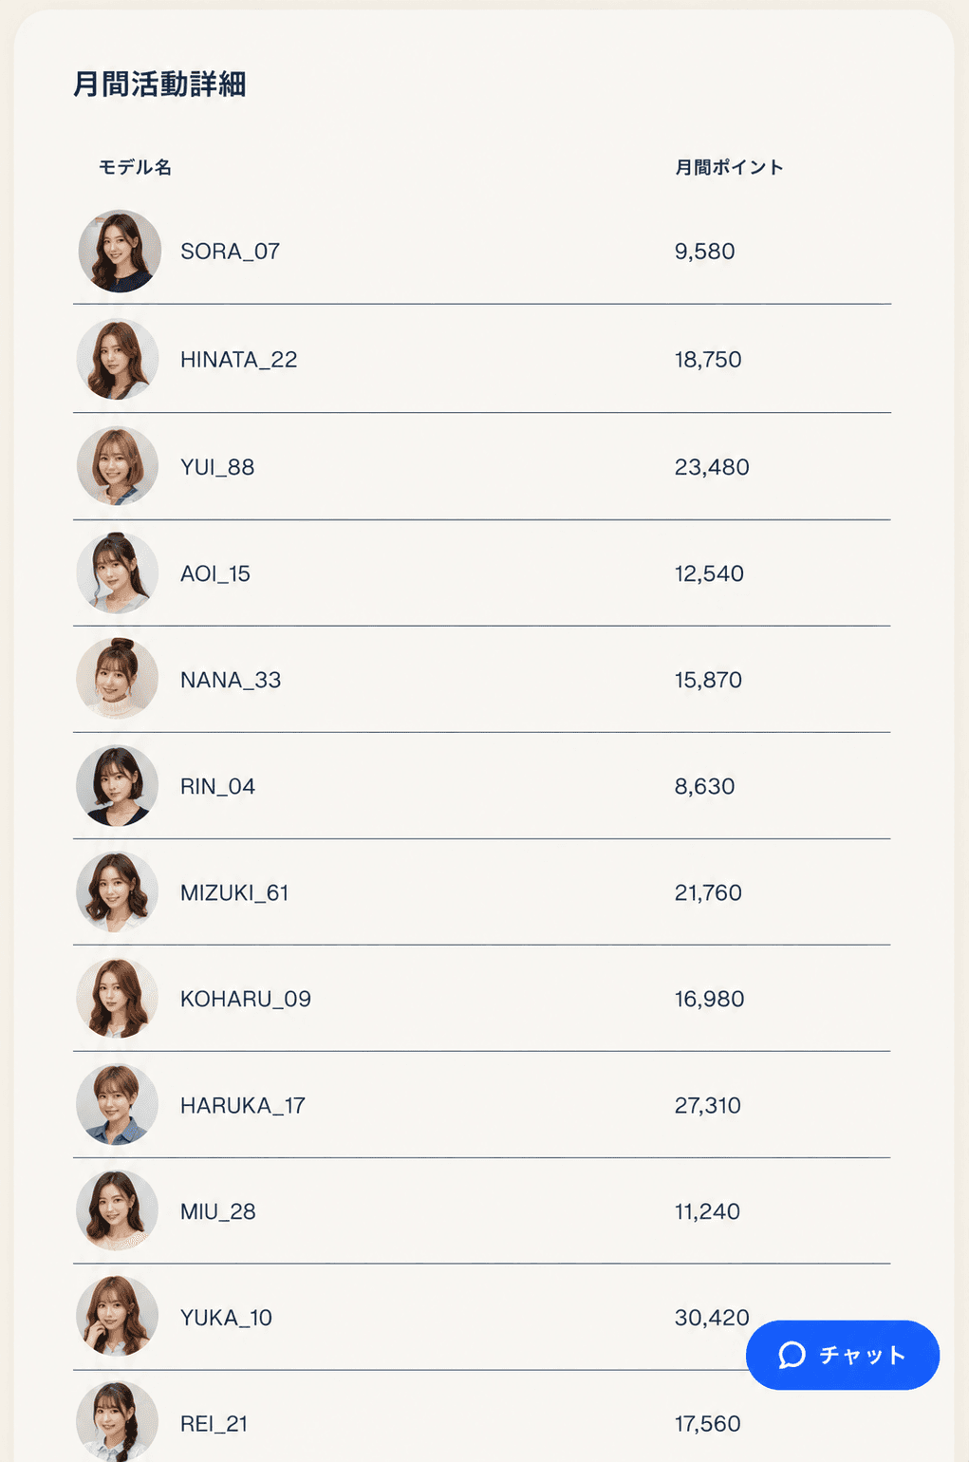Image resolution: width=969 pixels, height=1462 pixels.
Task: Open the KOHARU_09 profile photo
Action: click(118, 998)
